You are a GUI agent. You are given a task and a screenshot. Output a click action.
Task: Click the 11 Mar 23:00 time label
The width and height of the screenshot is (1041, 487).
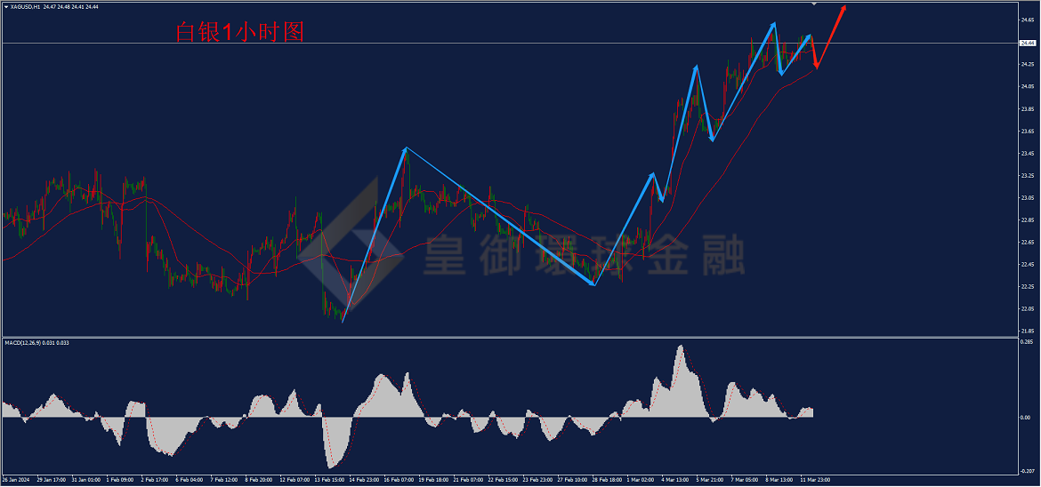click(815, 479)
